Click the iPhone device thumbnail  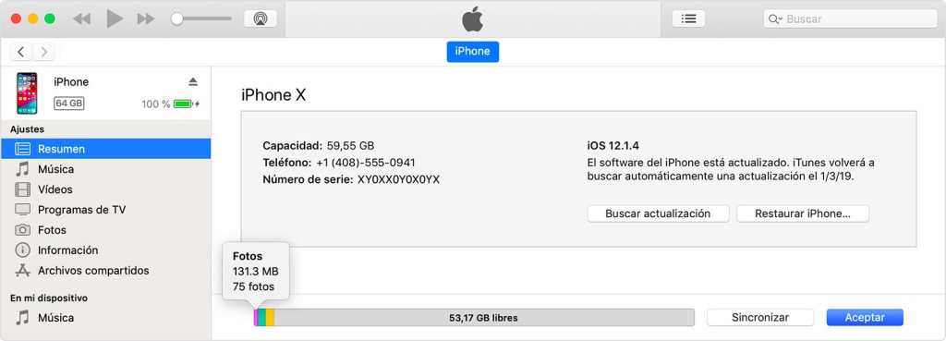(27, 93)
